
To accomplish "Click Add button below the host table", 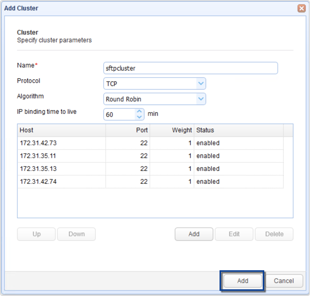I will tap(194, 234).
